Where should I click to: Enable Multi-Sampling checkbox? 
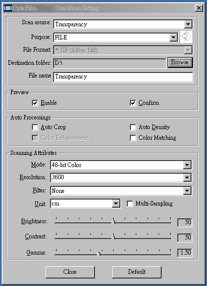click(130, 203)
